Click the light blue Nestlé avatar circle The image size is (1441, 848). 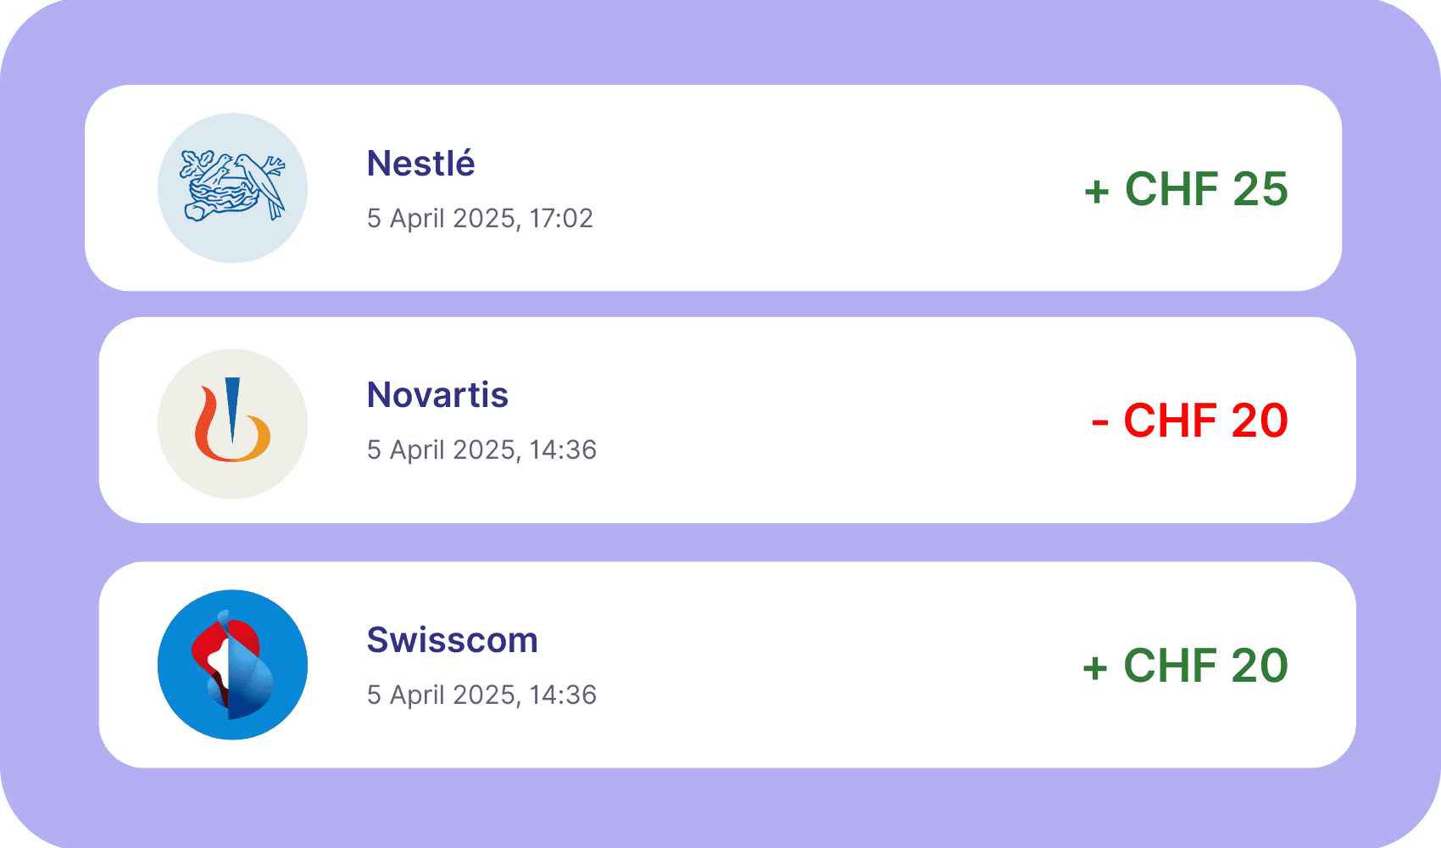[232, 187]
